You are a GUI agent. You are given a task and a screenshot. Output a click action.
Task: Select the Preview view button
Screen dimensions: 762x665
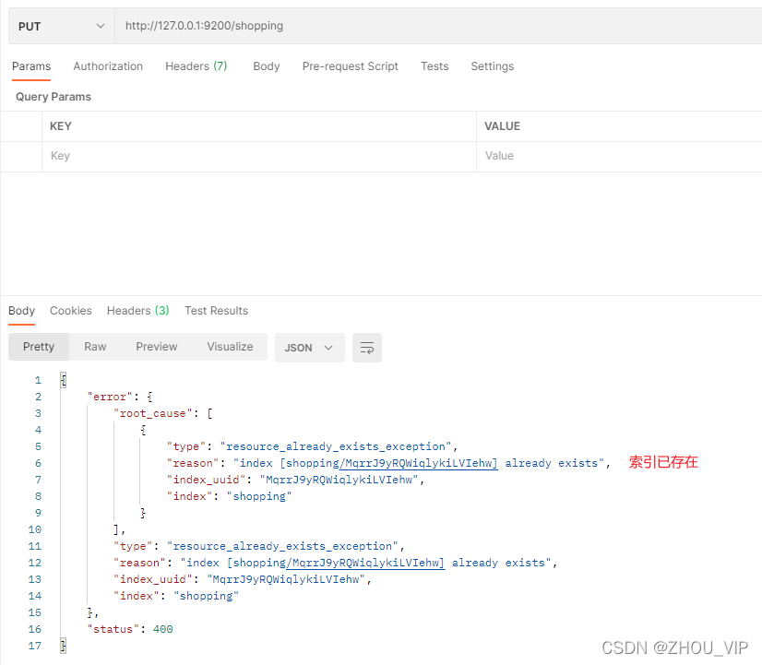tap(157, 347)
